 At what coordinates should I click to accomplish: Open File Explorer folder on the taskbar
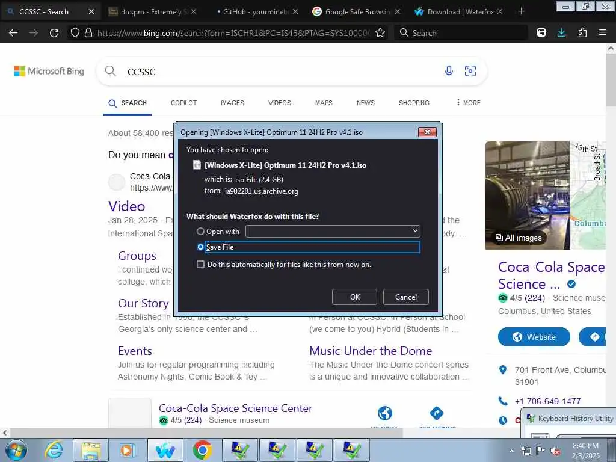pos(91,450)
